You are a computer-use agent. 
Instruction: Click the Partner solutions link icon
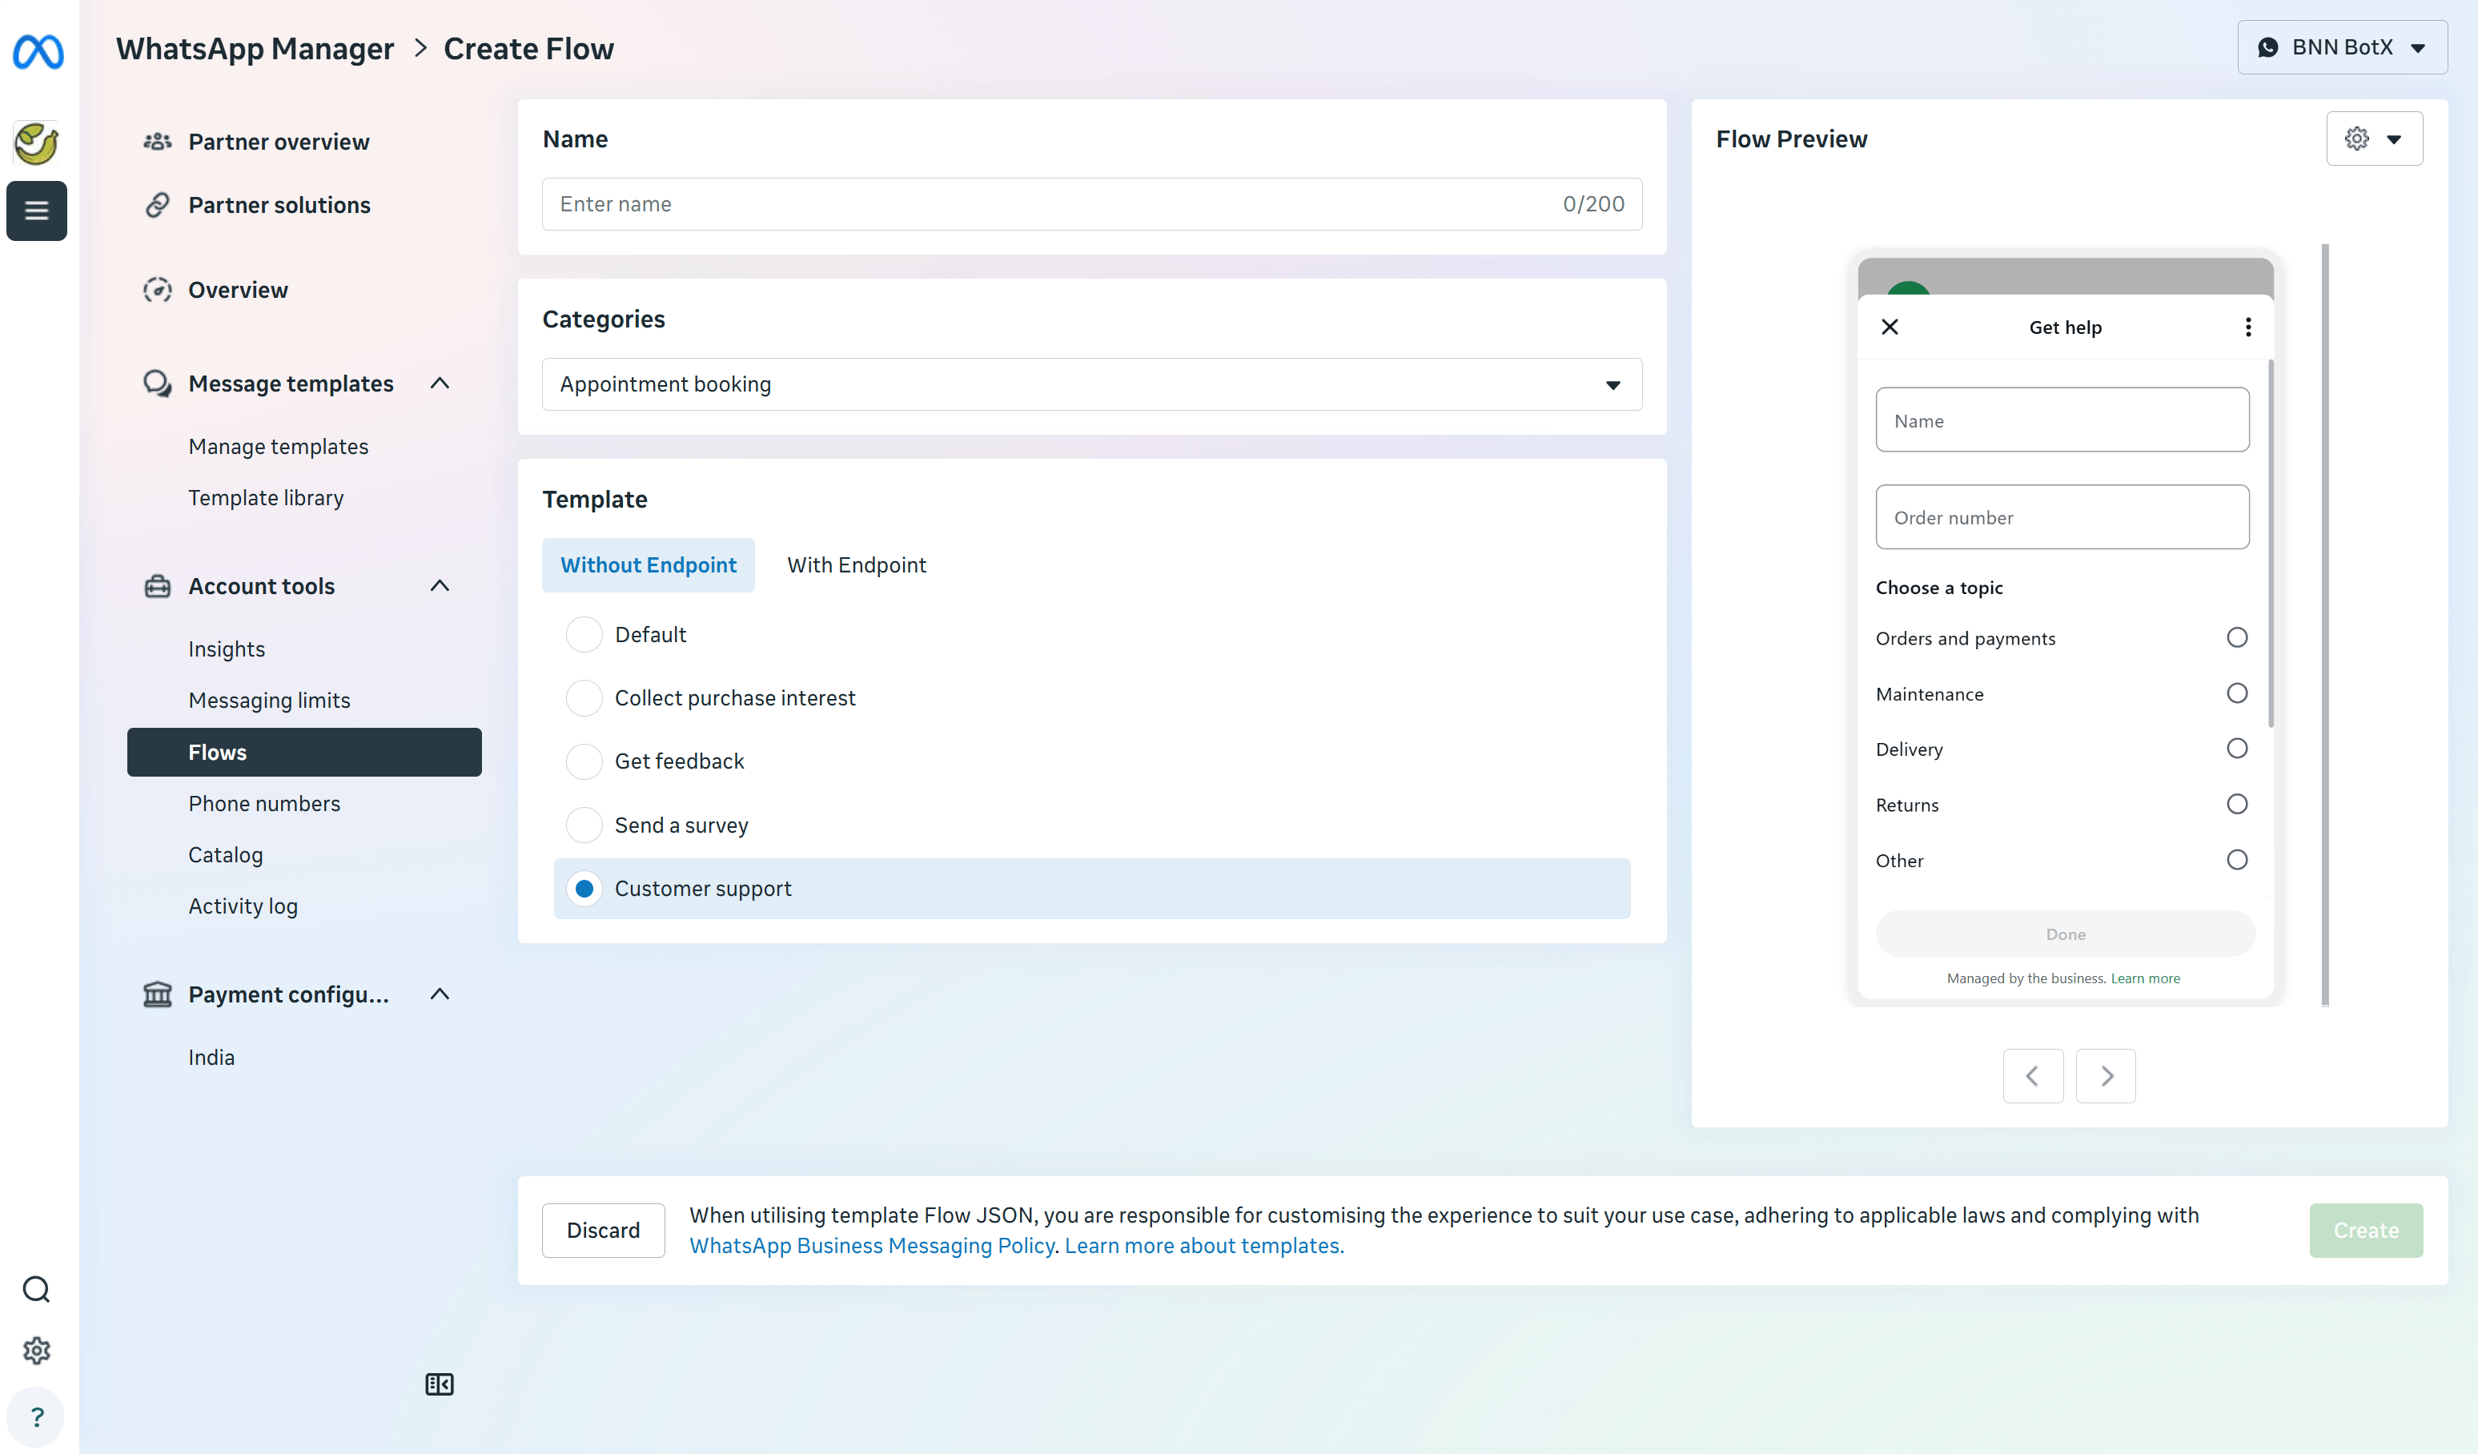click(158, 204)
